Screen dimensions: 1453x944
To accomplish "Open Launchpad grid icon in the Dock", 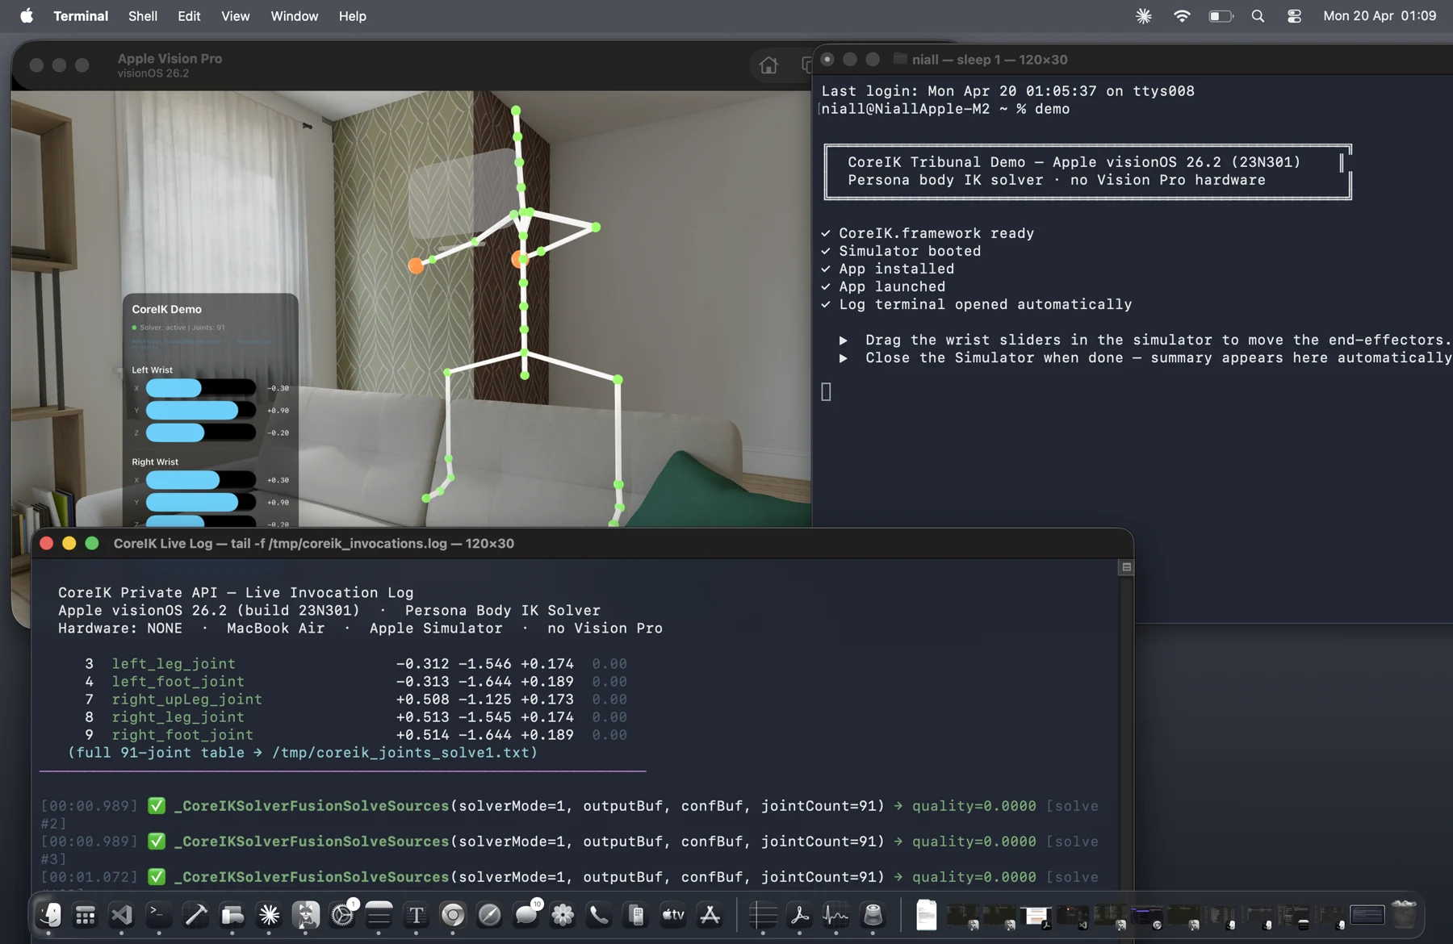I will pyautogui.click(x=86, y=915).
